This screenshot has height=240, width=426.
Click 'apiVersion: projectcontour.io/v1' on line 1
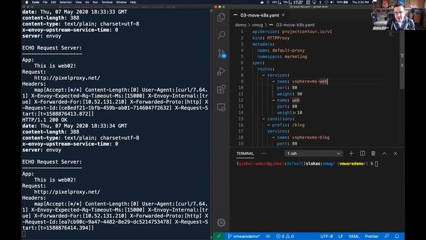coord(292,31)
